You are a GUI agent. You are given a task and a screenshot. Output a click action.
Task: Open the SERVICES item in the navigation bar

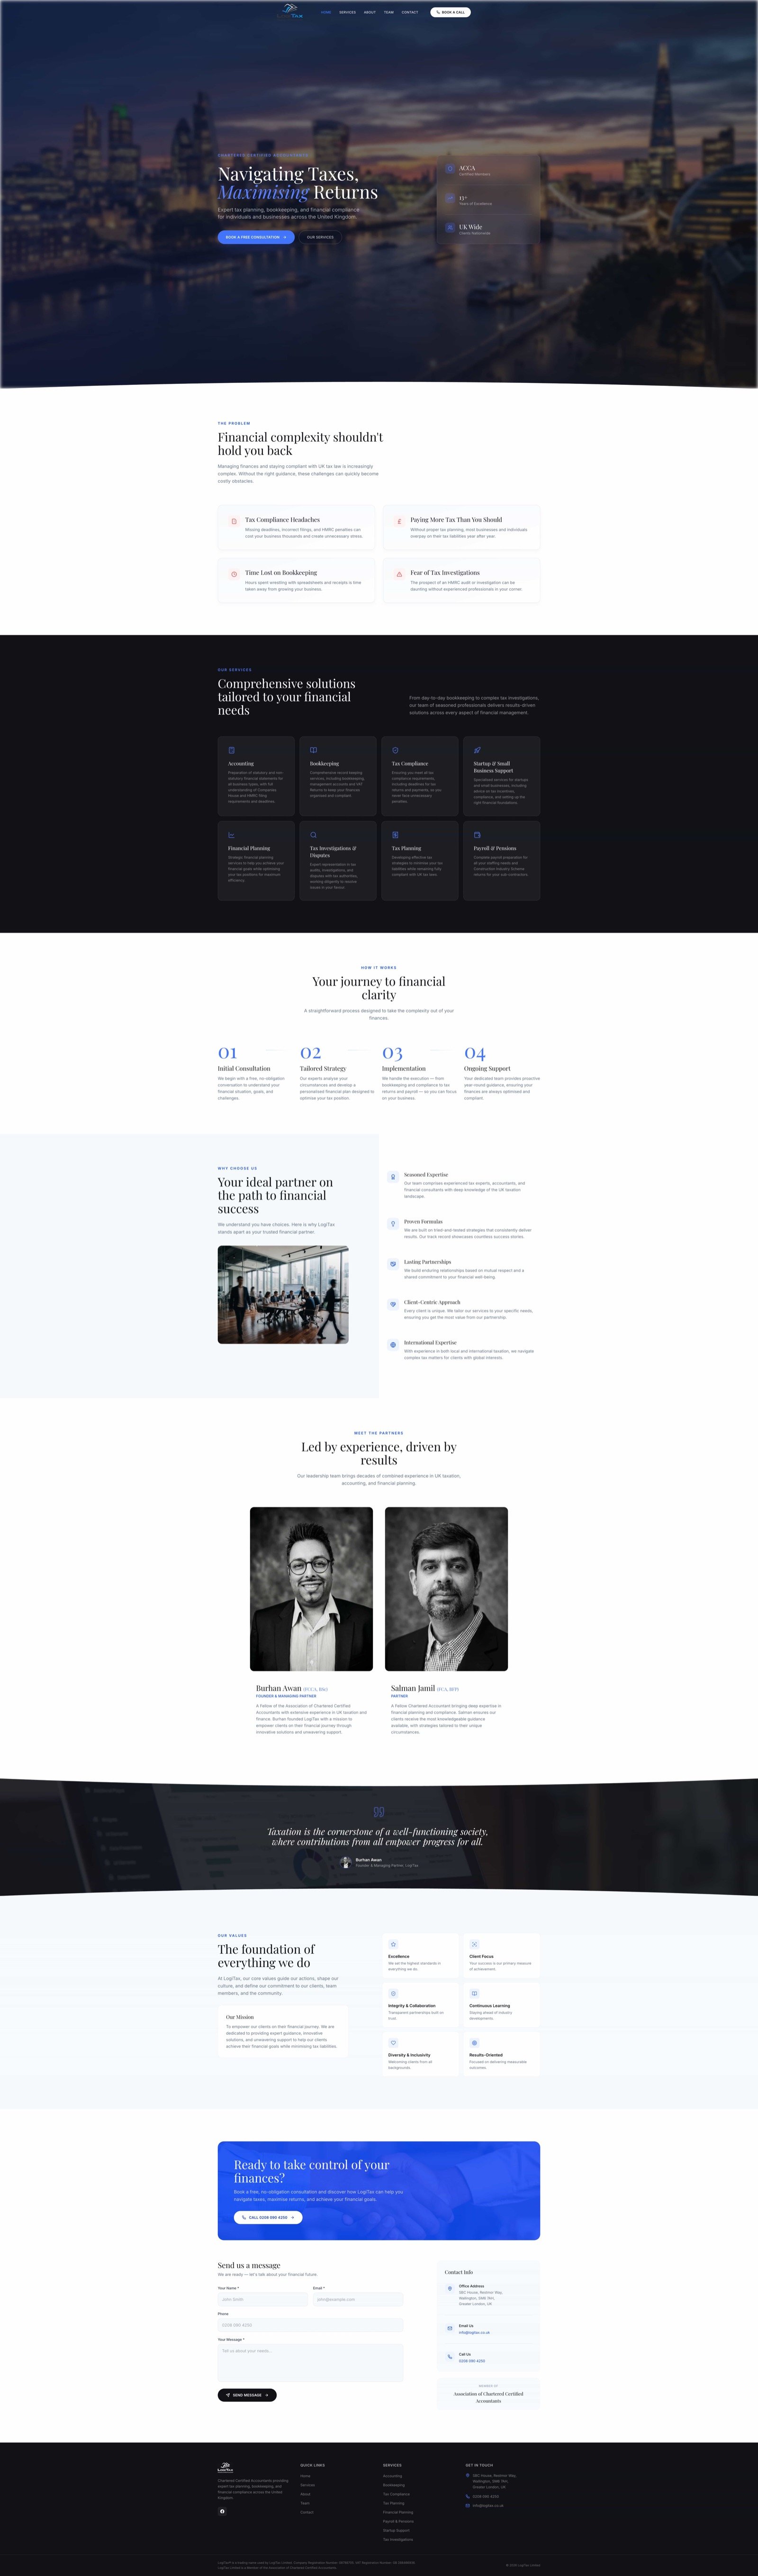pos(348,12)
